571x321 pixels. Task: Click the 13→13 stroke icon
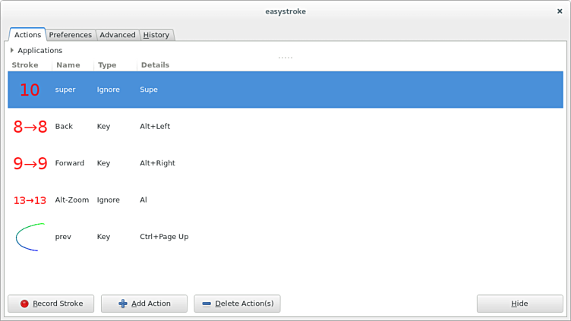30,200
